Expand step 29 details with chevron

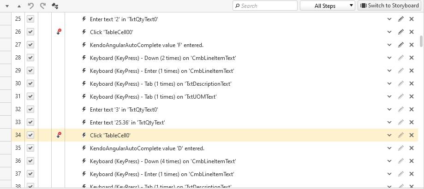(389, 71)
